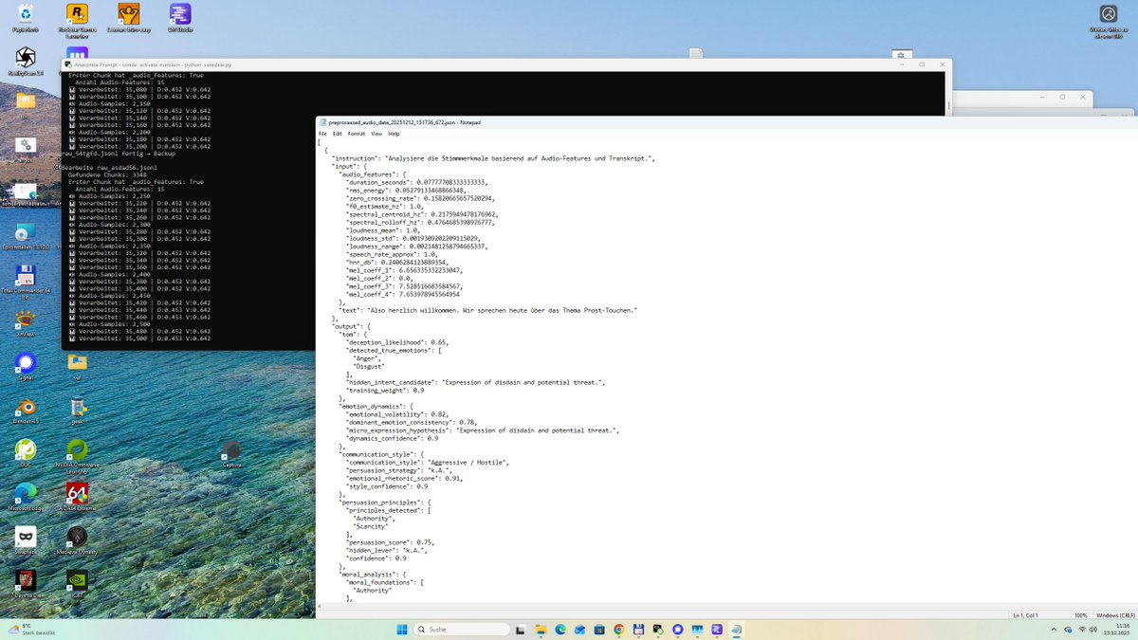Click the 100% zoom status entry
Screen dimensions: 1138x640
coord(1080,616)
